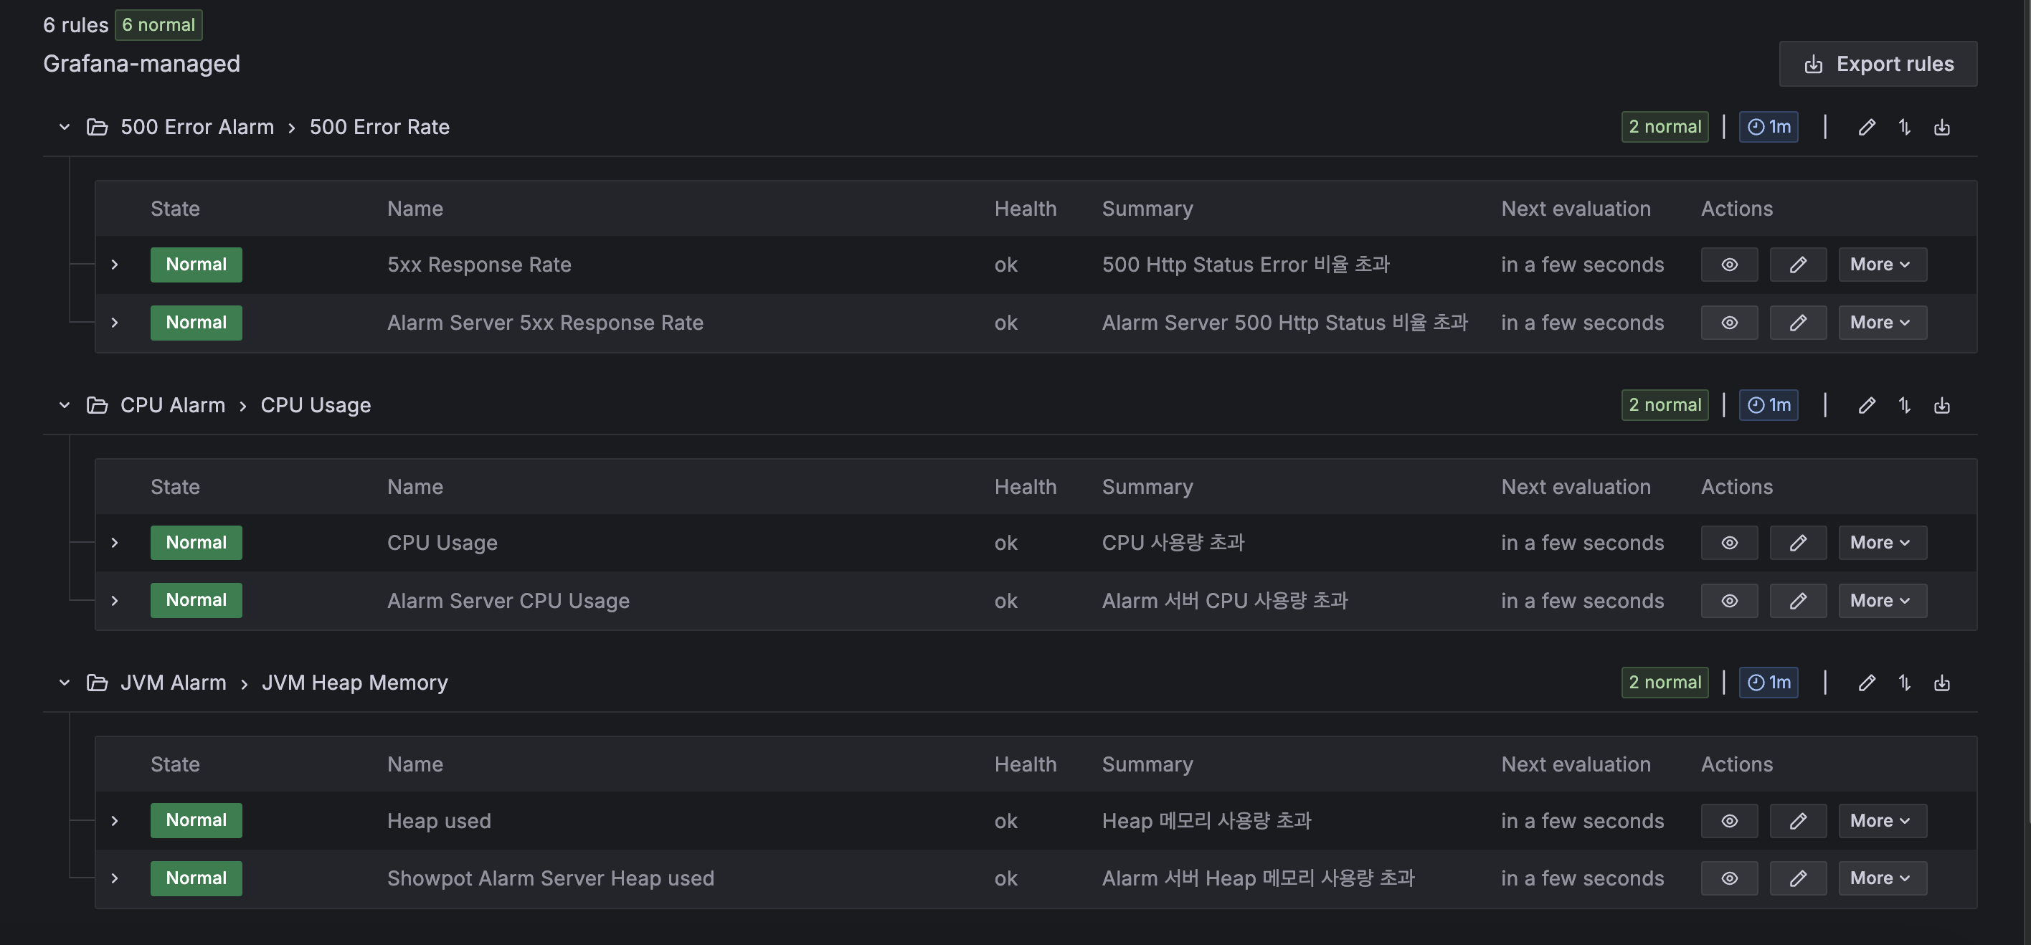Screen dimensions: 2031x945
Task: View Alarm Server 5xx Response Rate rule
Action: (1729, 323)
